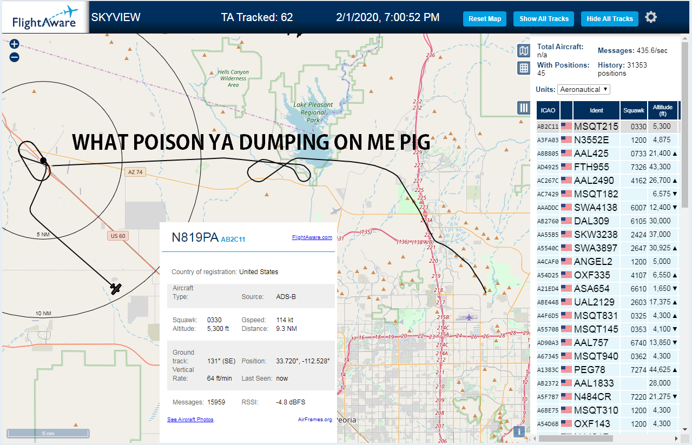Viewport: 692px width, 445px height.
Task: Sort by ICAO column header
Action: [x=548, y=110]
